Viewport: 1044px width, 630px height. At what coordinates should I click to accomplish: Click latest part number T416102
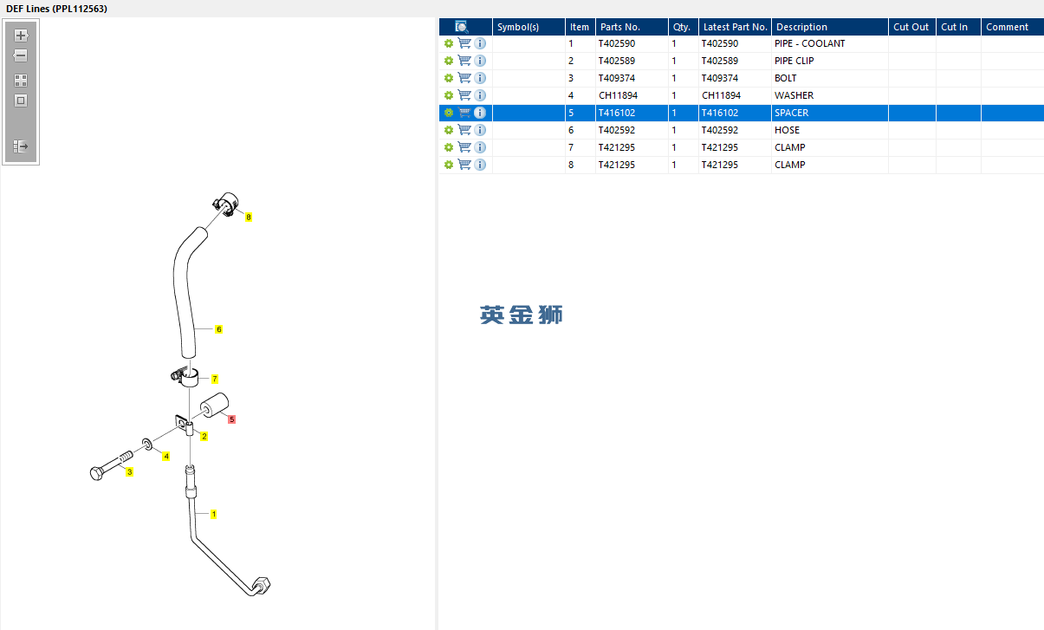pos(720,113)
